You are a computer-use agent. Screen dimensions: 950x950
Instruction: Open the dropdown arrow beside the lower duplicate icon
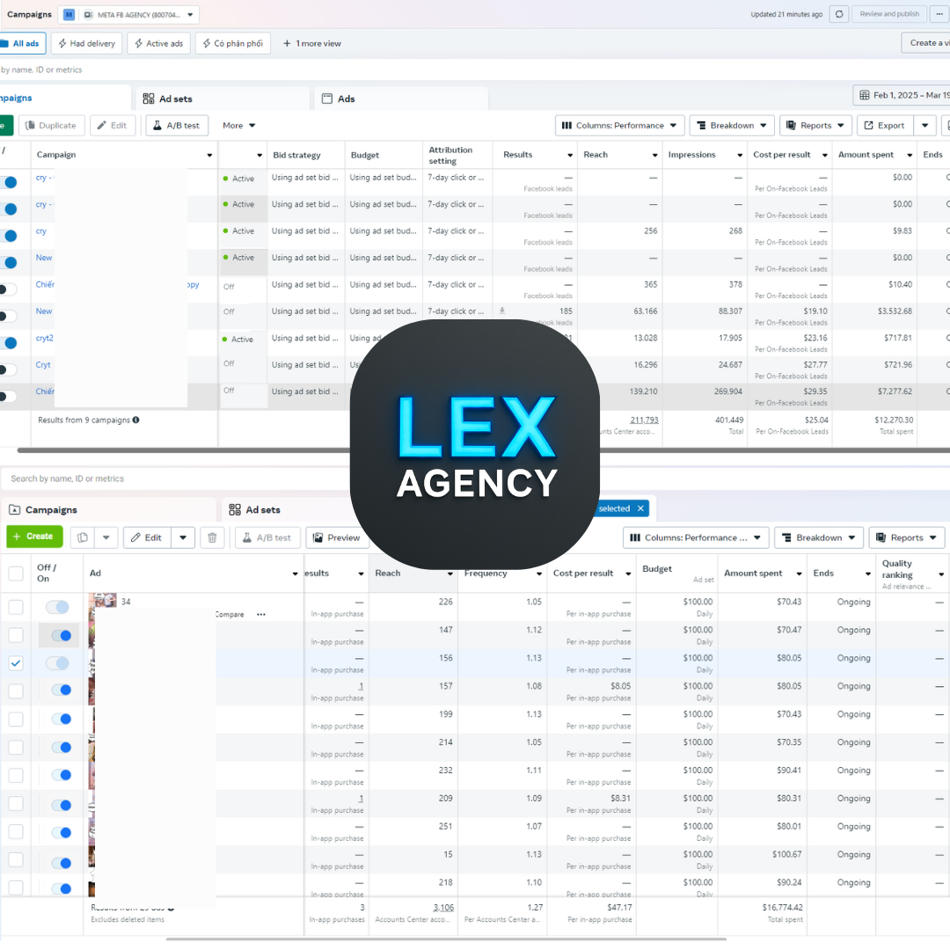(106, 537)
